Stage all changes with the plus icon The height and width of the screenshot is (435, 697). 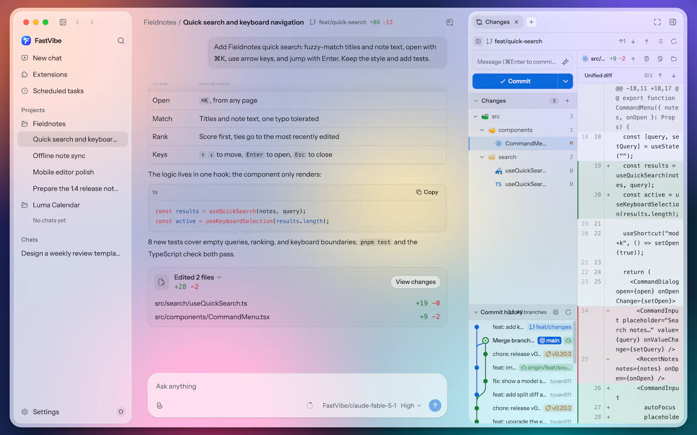[567, 101]
